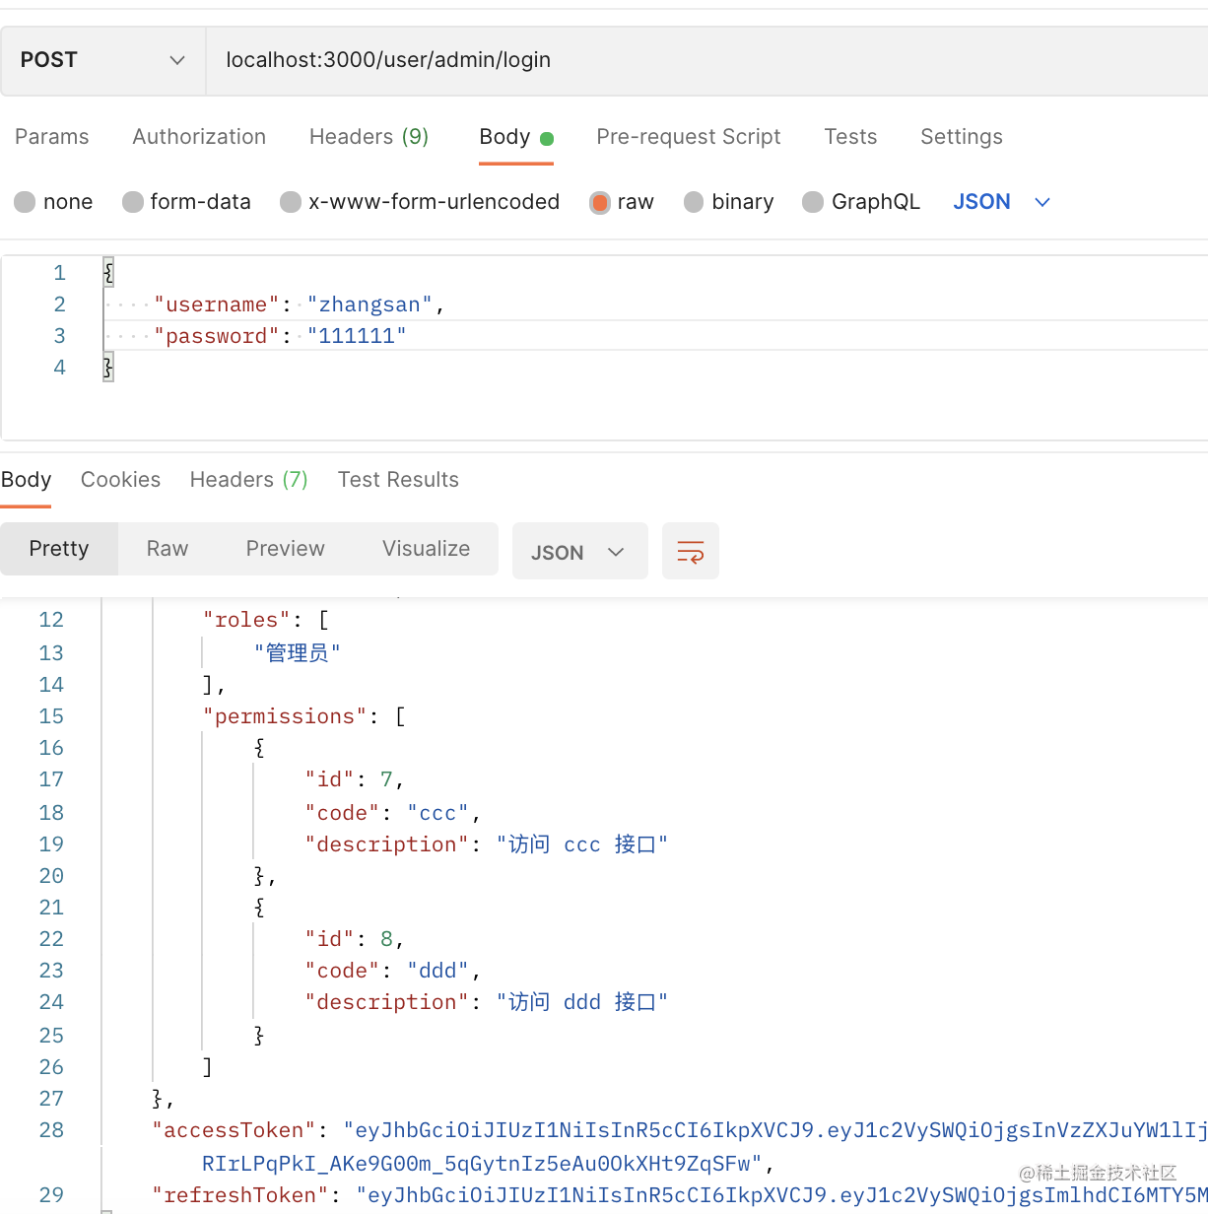Select the none body type radio
The width and height of the screenshot is (1208, 1214).
tap(26, 202)
